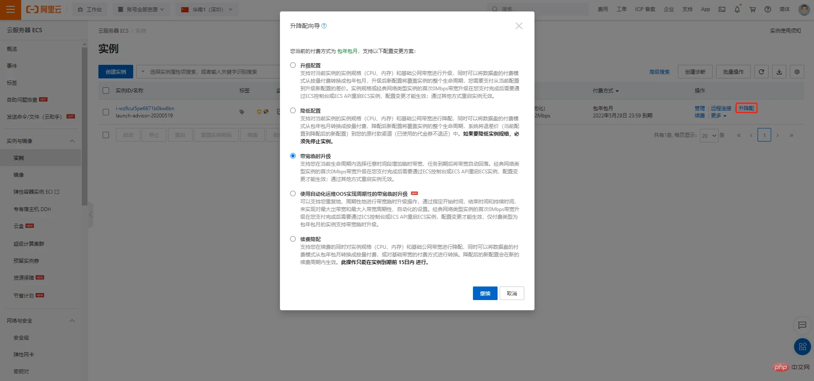Click the 取消 button

coord(512,293)
